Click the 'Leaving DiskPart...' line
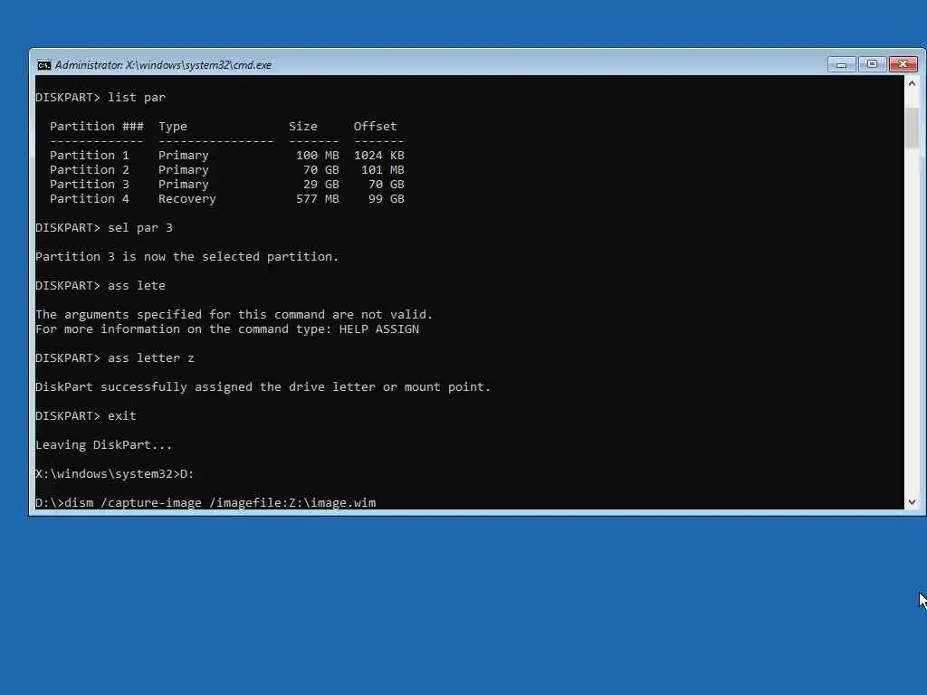Viewport: 927px width, 695px height. [x=104, y=444]
